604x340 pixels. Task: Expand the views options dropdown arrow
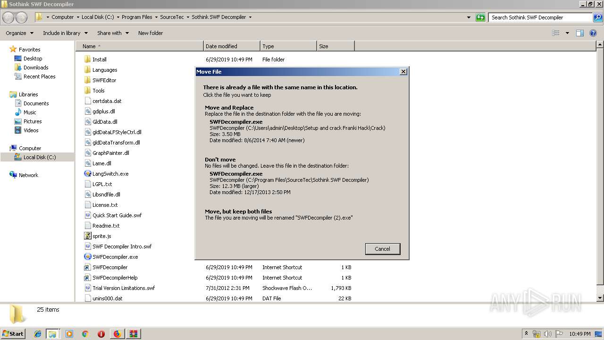(567, 33)
